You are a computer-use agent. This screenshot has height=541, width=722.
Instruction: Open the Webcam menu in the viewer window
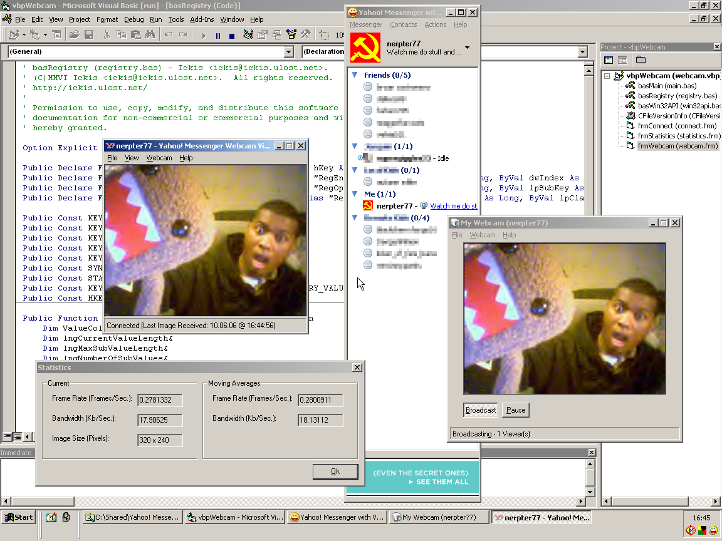click(x=159, y=158)
